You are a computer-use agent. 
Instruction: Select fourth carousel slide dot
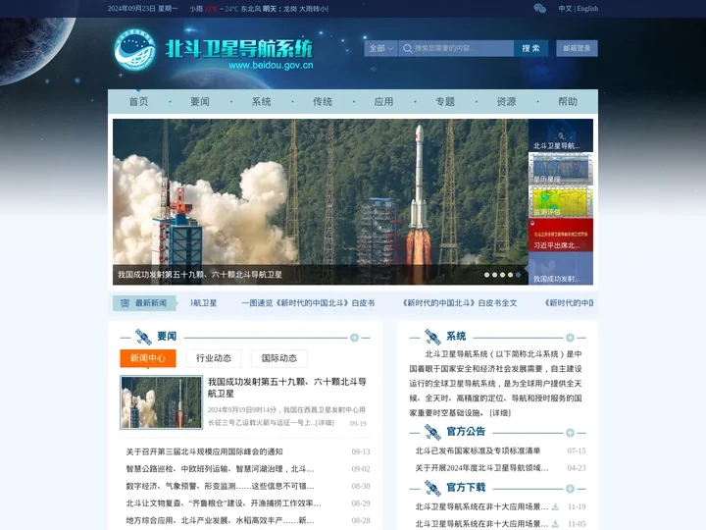pyautogui.click(x=510, y=275)
